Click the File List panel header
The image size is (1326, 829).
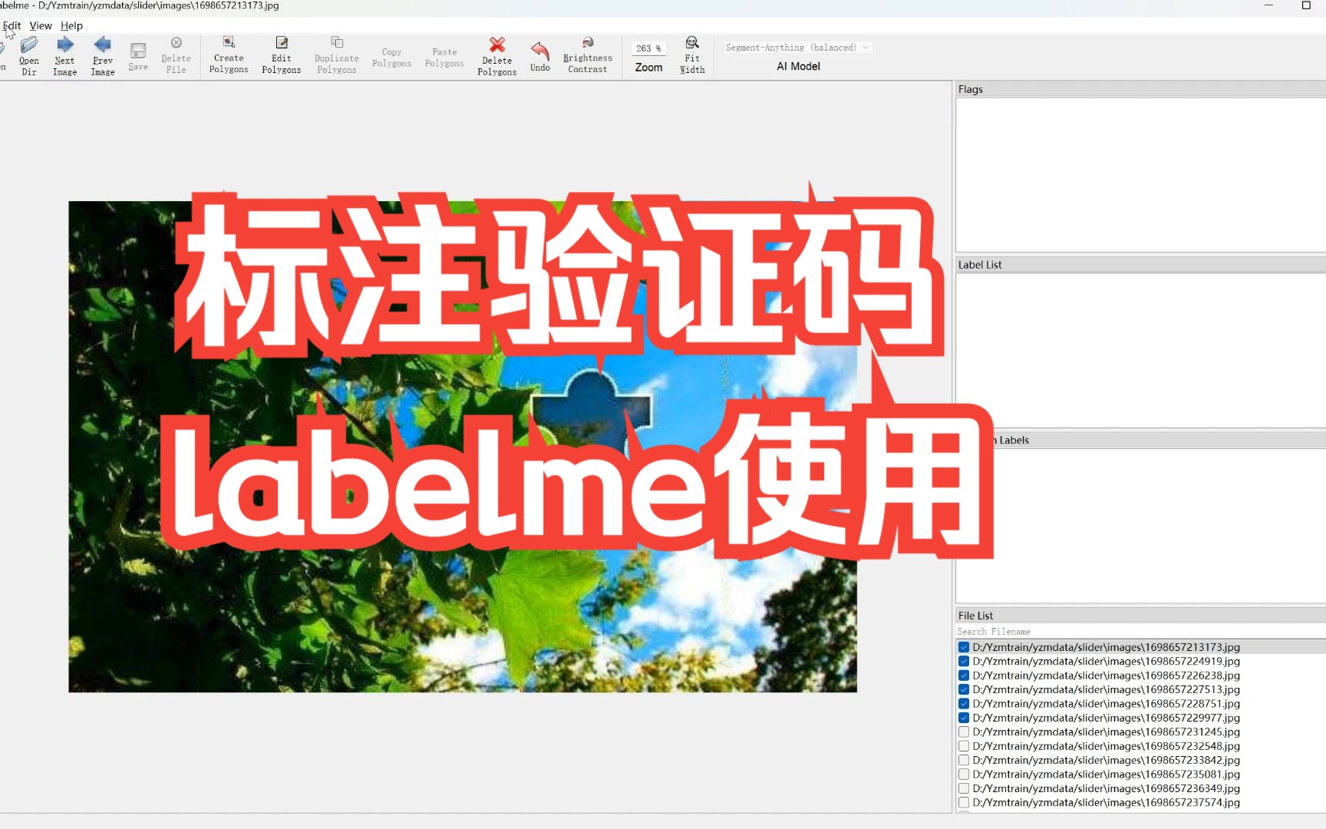tap(1140, 616)
